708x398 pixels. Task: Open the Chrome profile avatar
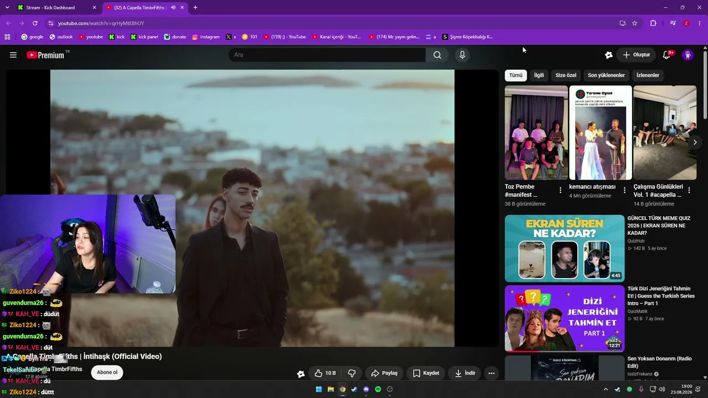[x=686, y=23]
